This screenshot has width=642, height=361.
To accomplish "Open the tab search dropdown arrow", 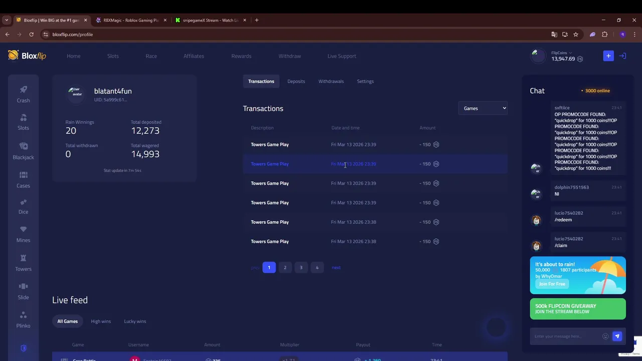I will tap(7, 20).
